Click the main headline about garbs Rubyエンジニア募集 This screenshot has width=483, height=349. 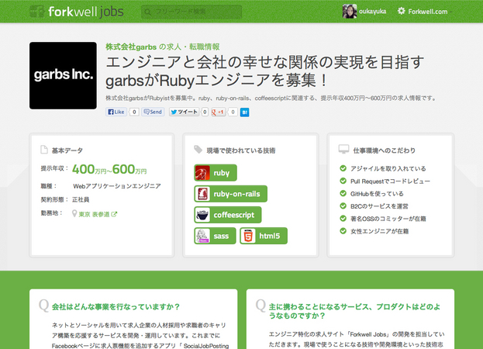pyautogui.click(x=264, y=71)
